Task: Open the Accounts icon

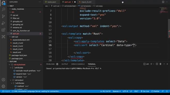Action: 3,80
